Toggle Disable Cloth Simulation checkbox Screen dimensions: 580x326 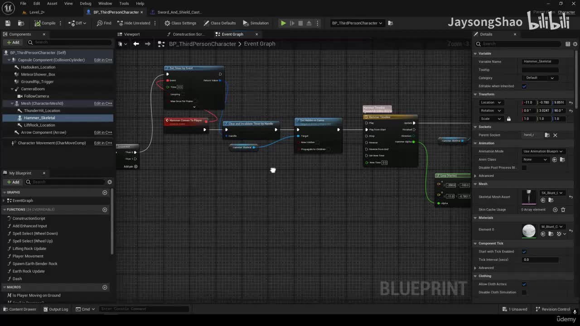tap(524, 292)
